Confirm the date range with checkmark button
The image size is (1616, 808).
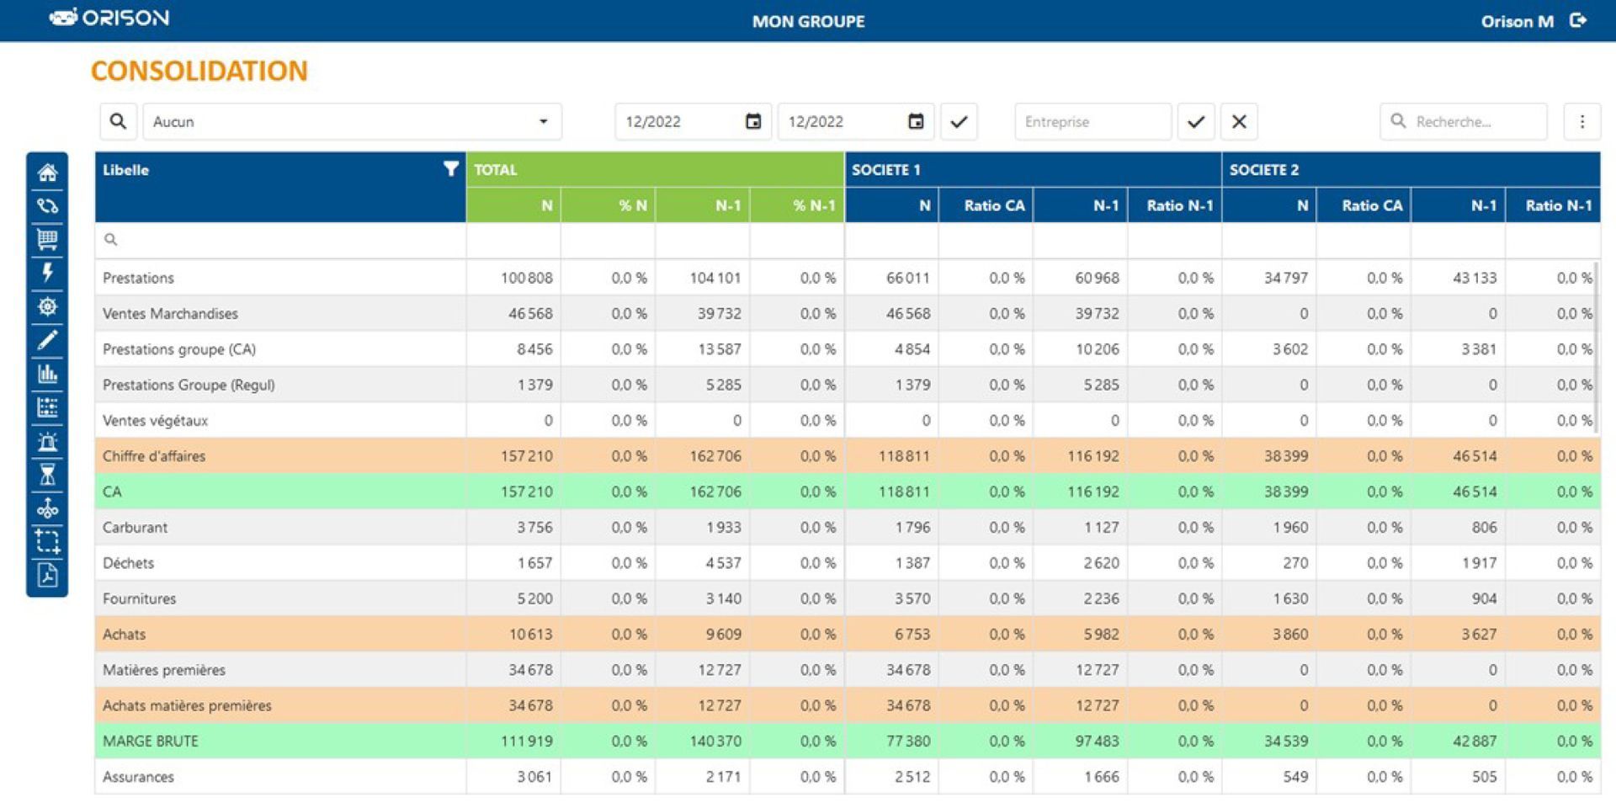tap(959, 122)
